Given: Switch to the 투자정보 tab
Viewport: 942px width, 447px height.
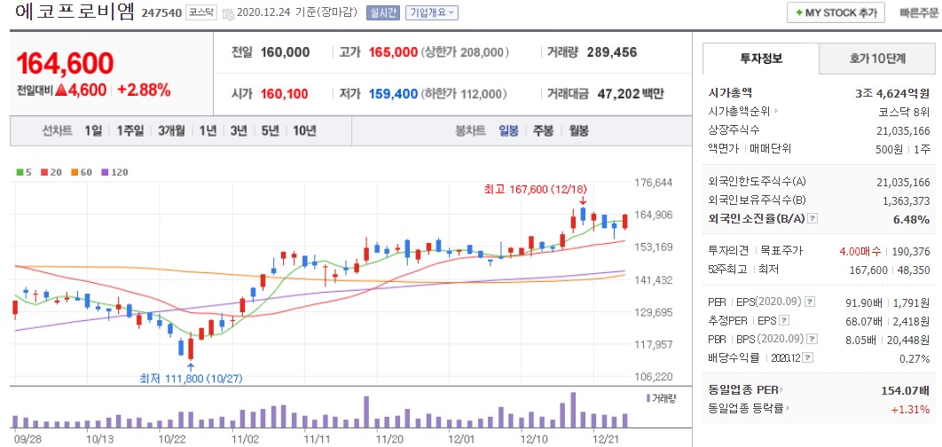Looking at the screenshot, I should pyautogui.click(x=761, y=59).
